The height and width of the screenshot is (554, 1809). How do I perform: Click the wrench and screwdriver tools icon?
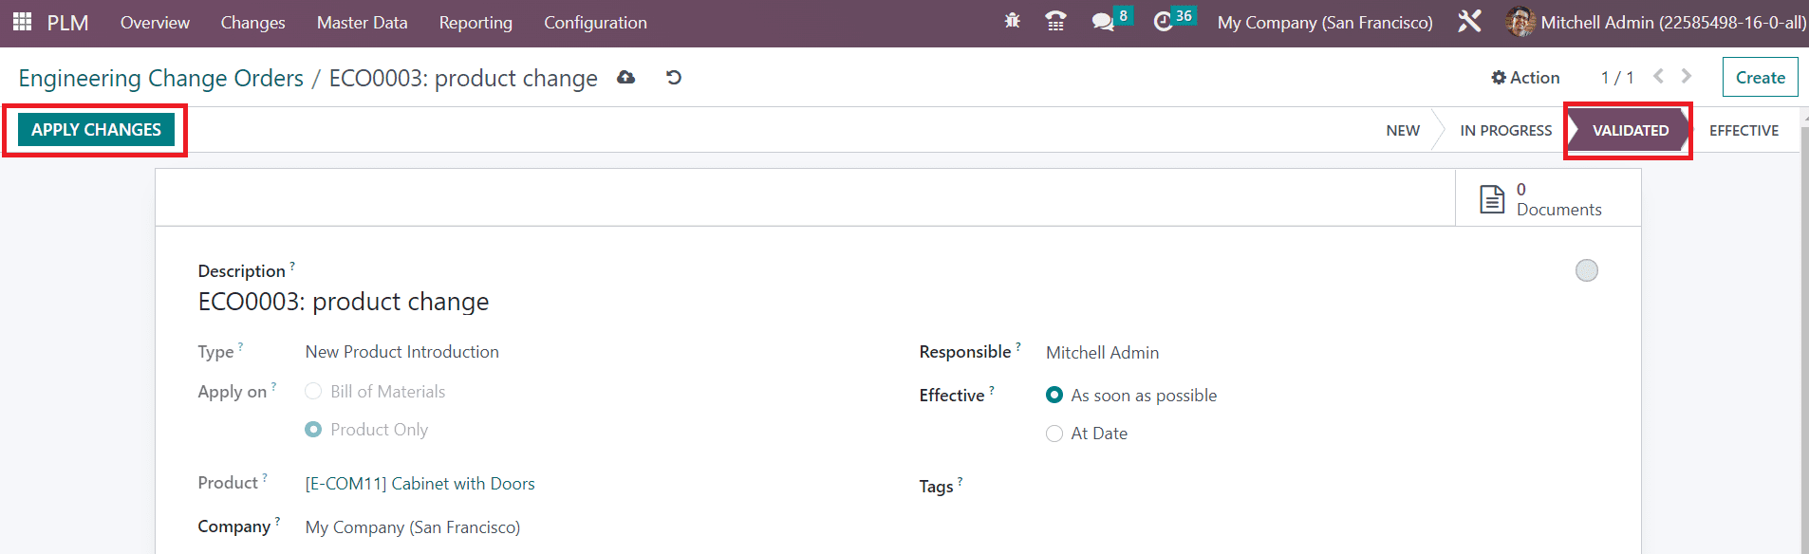pyautogui.click(x=1469, y=21)
